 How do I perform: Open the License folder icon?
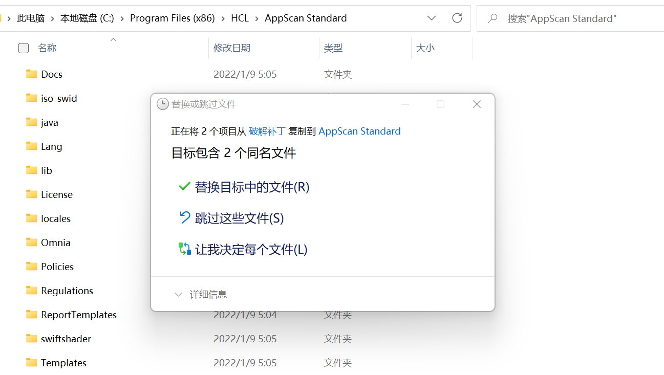click(x=31, y=194)
